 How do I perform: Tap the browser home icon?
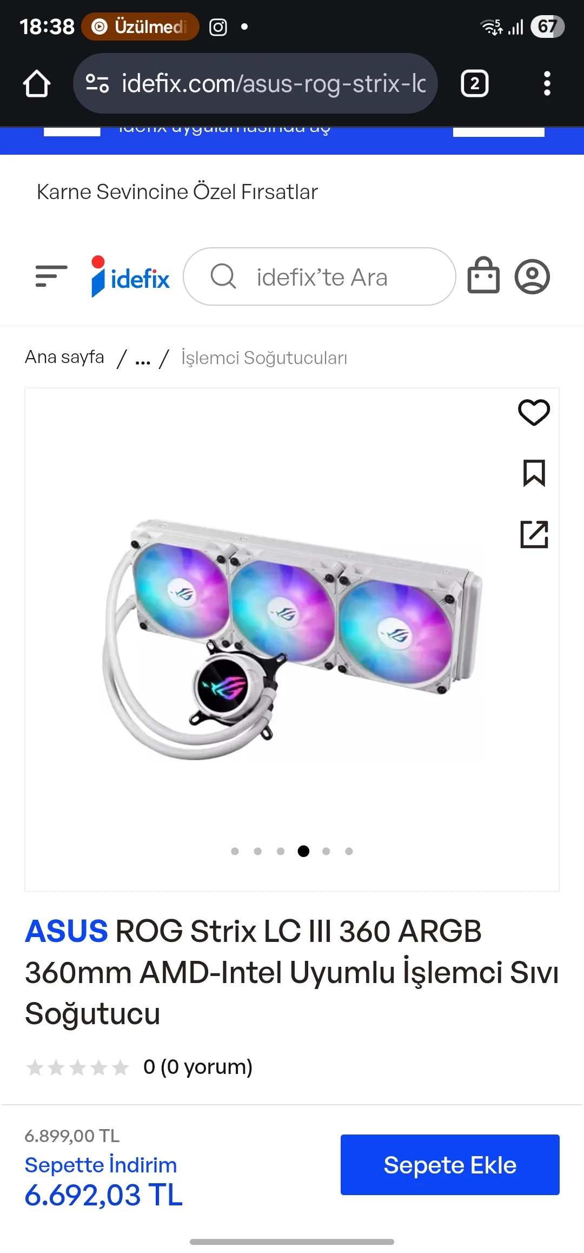pos(37,84)
